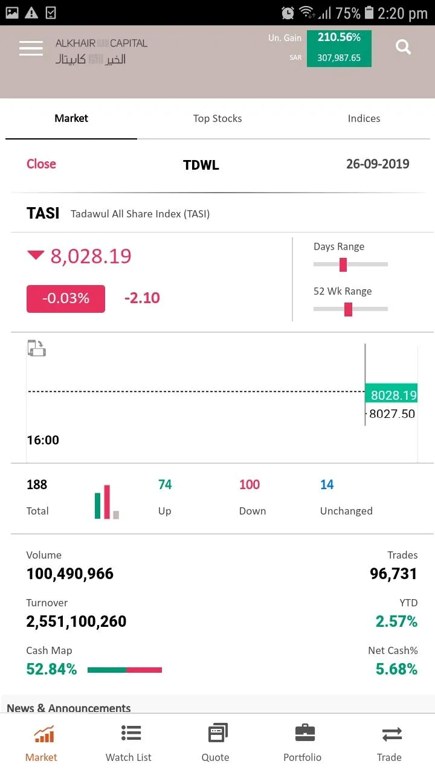Switch to the Top Stocks tab

click(x=217, y=118)
